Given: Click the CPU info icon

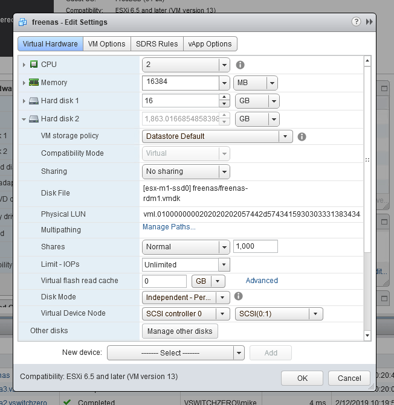Looking at the screenshot, I should coord(240,65).
